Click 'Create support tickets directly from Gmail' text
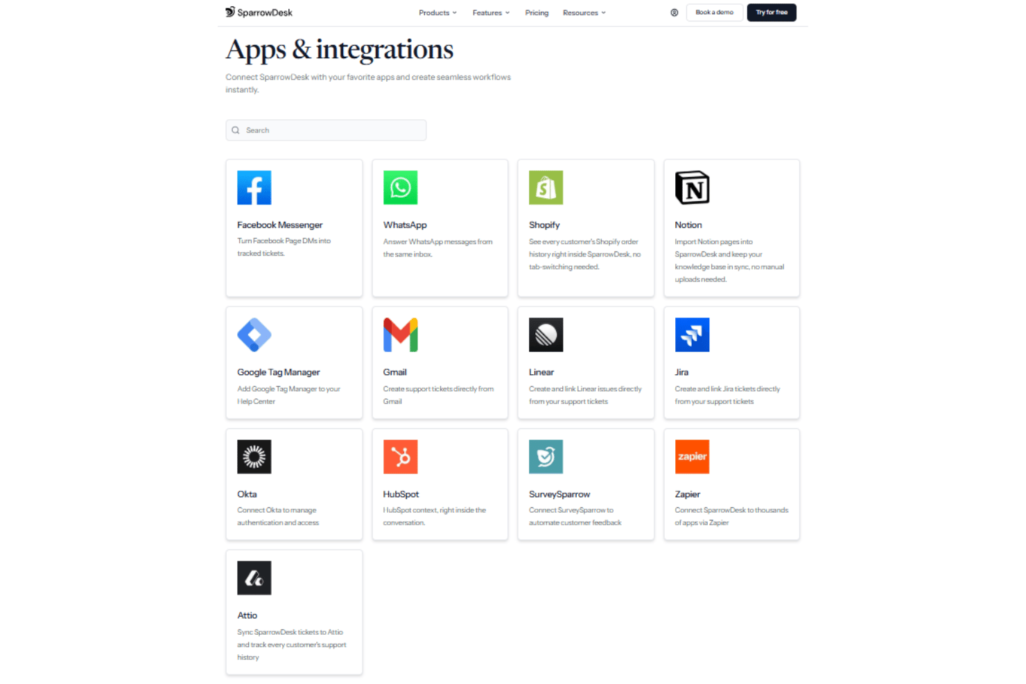The height and width of the screenshot is (684, 1026). coord(439,395)
